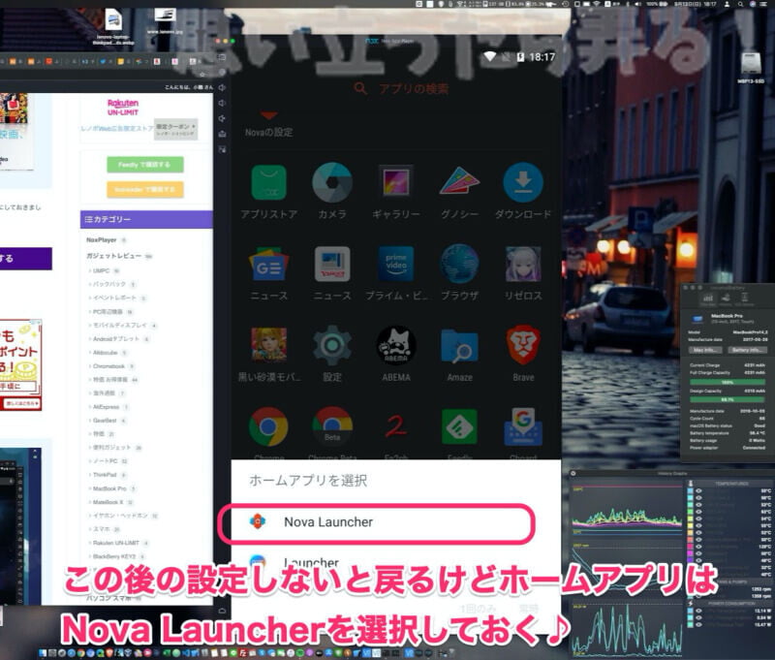Viewport: 775px width, 660px height.
Task: Open the UMPC category link
Action: [102, 271]
